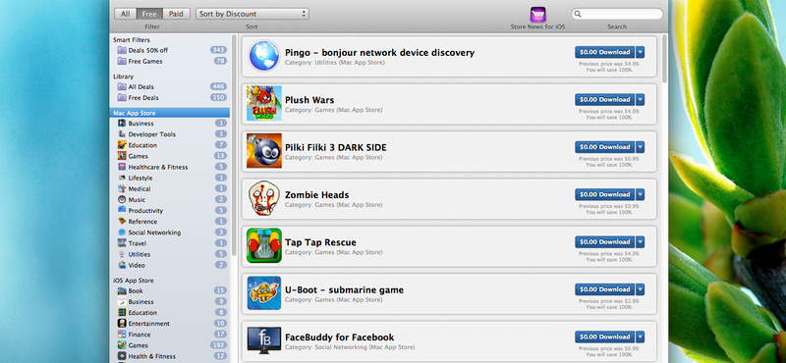Viewport: 786px width, 363px height.
Task: Click $0.00 Download for U-Boot
Action: coord(605,289)
